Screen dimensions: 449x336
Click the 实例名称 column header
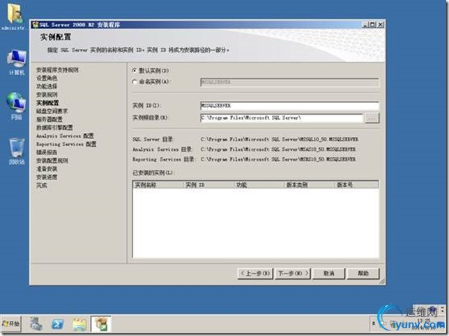pos(158,185)
